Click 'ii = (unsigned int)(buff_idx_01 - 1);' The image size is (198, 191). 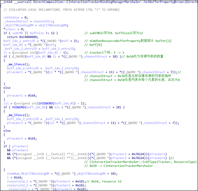click(x=36, y=53)
